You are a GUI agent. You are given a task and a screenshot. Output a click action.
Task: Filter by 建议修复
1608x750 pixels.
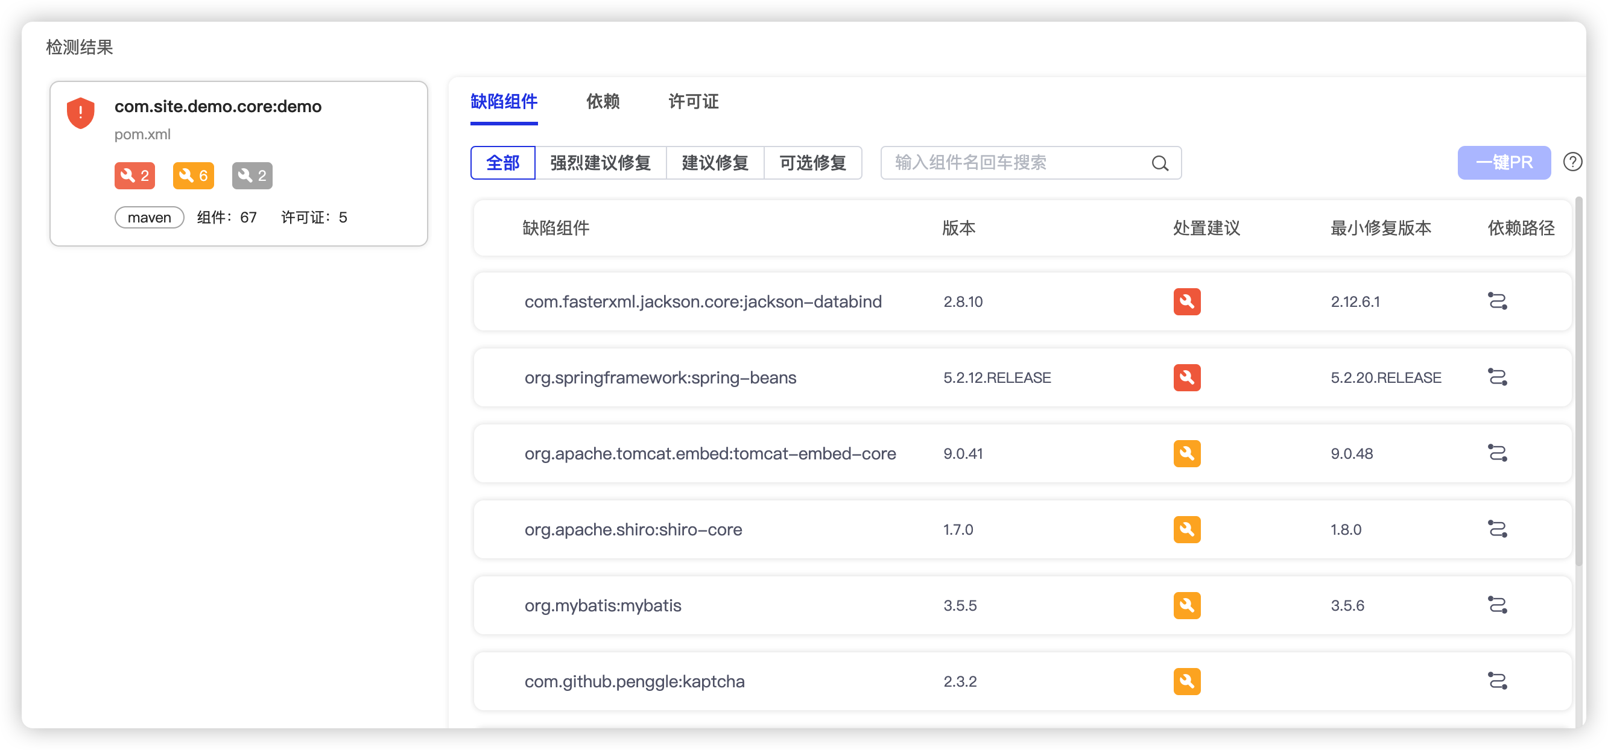coord(715,163)
